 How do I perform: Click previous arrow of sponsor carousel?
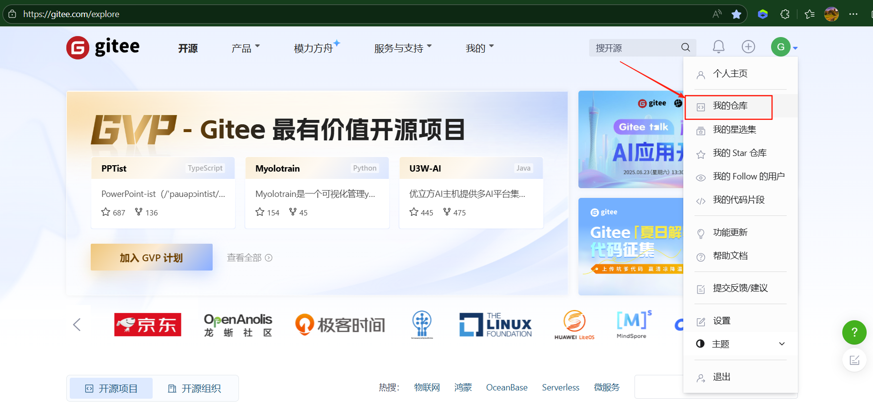point(77,325)
